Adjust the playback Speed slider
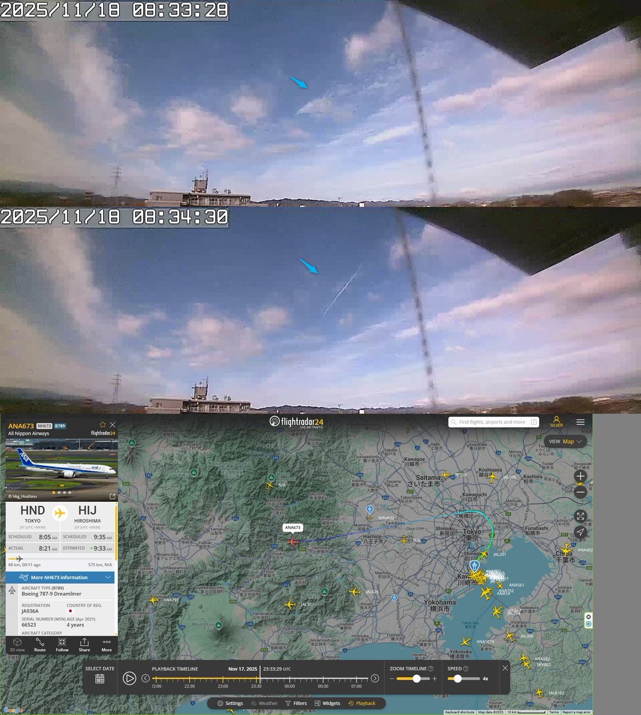The image size is (641, 715). (x=464, y=679)
